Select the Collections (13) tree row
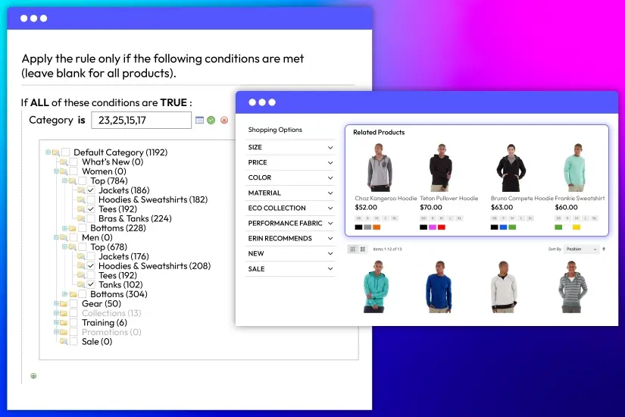Screen dimensions: 625x417 click(x=111, y=313)
